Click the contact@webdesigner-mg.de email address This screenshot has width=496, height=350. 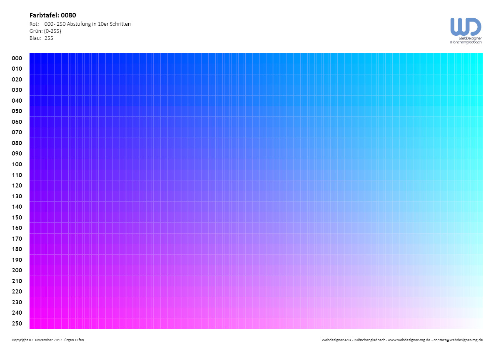[x=458, y=340]
